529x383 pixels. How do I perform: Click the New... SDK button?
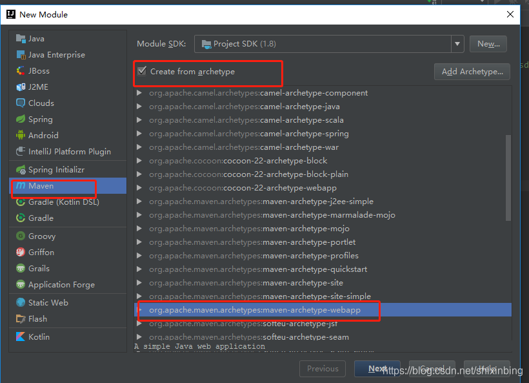[x=488, y=44]
